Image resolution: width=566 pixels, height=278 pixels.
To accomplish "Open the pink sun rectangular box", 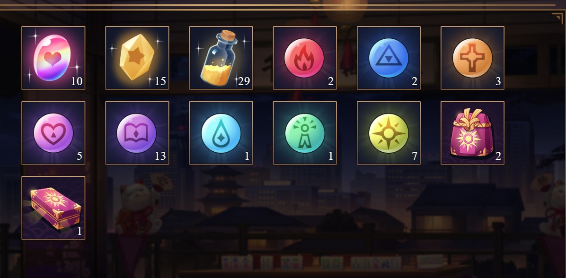I will [53, 208].
